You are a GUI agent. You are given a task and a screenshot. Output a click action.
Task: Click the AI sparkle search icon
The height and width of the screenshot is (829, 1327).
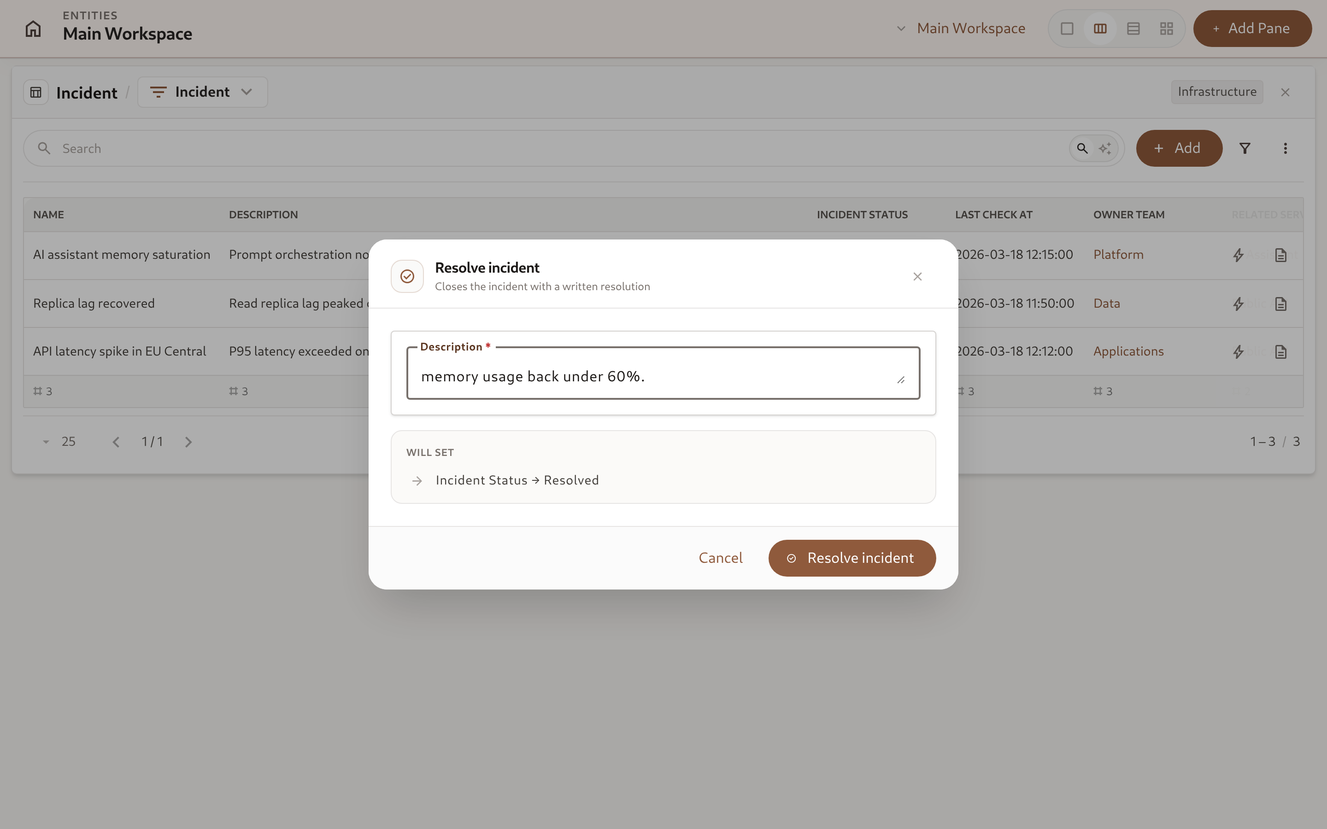click(x=1105, y=148)
